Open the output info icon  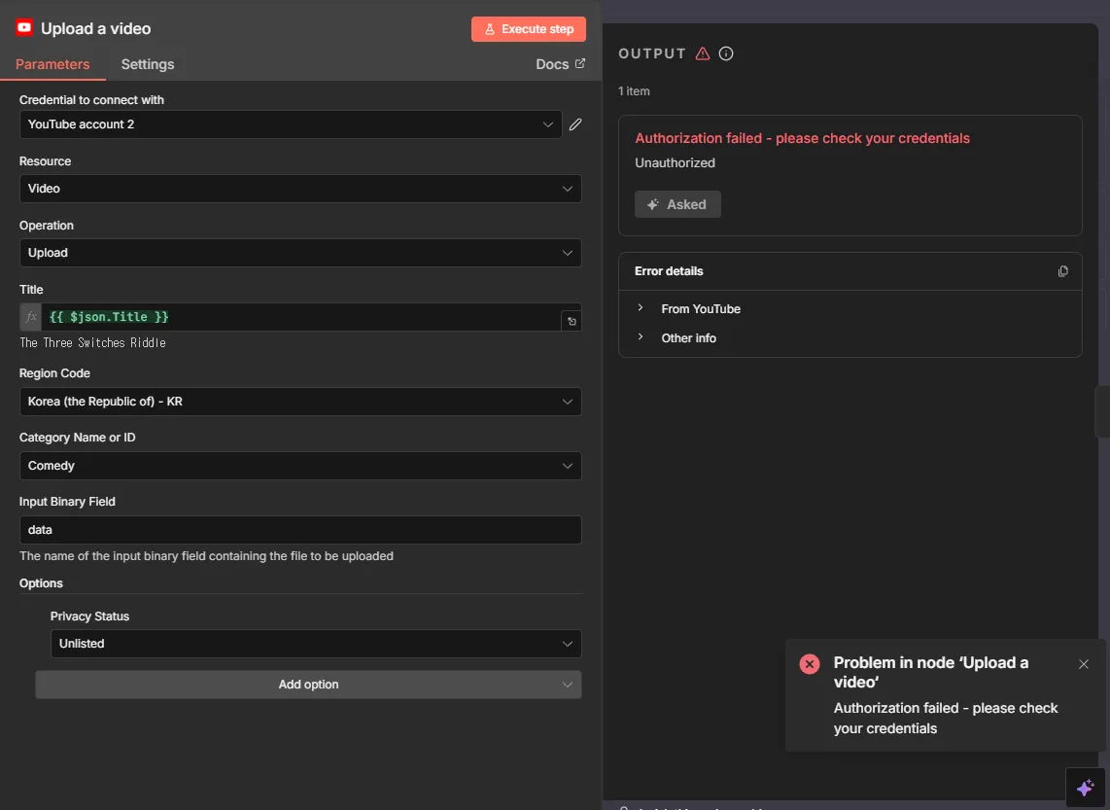[x=726, y=53]
